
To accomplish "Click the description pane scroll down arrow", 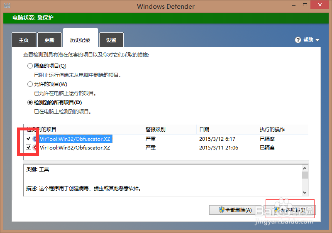I will 305,193.
